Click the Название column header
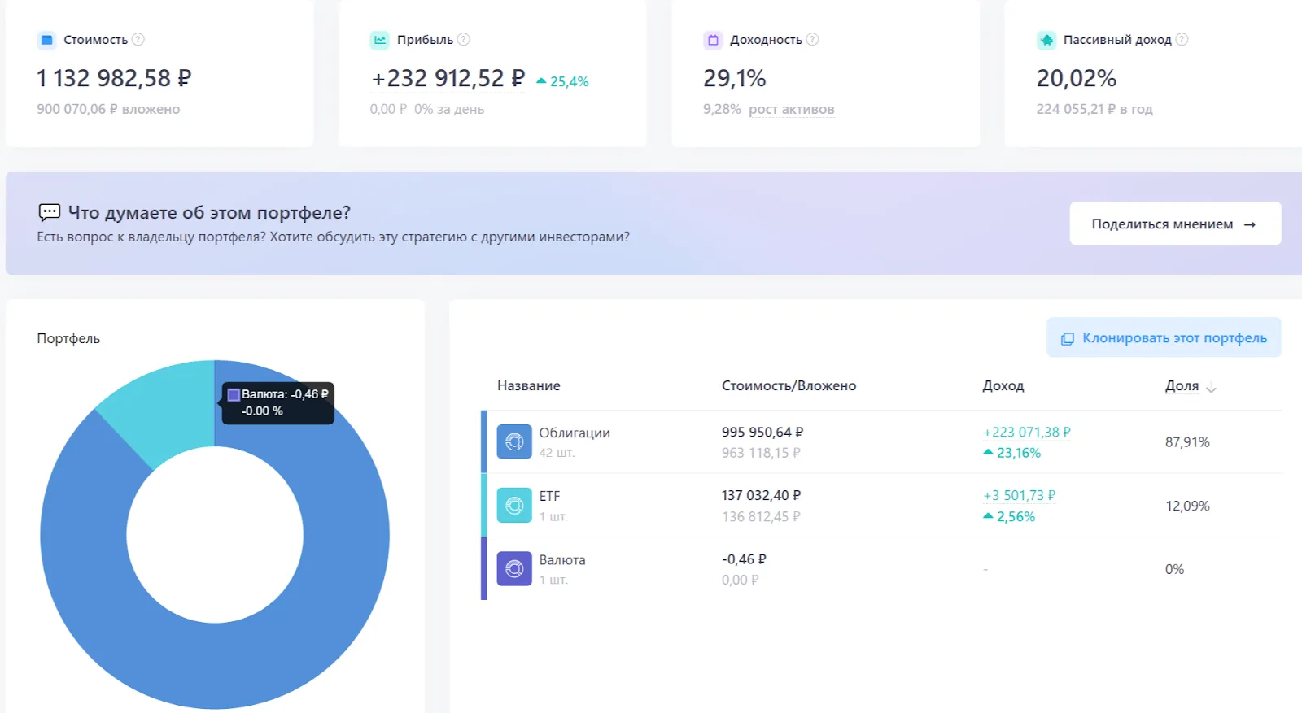The height and width of the screenshot is (713, 1302). click(529, 385)
